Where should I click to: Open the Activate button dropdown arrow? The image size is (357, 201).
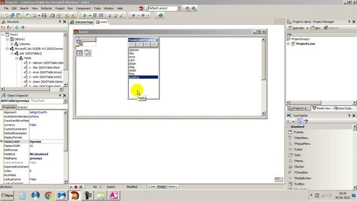coord(307,28)
